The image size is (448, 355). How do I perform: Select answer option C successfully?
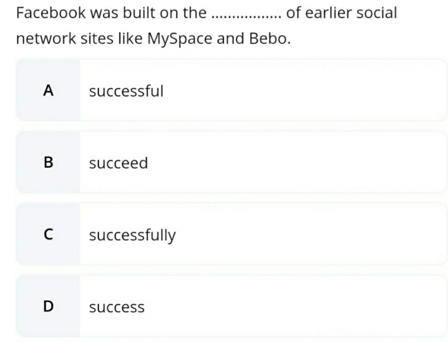[x=231, y=234]
